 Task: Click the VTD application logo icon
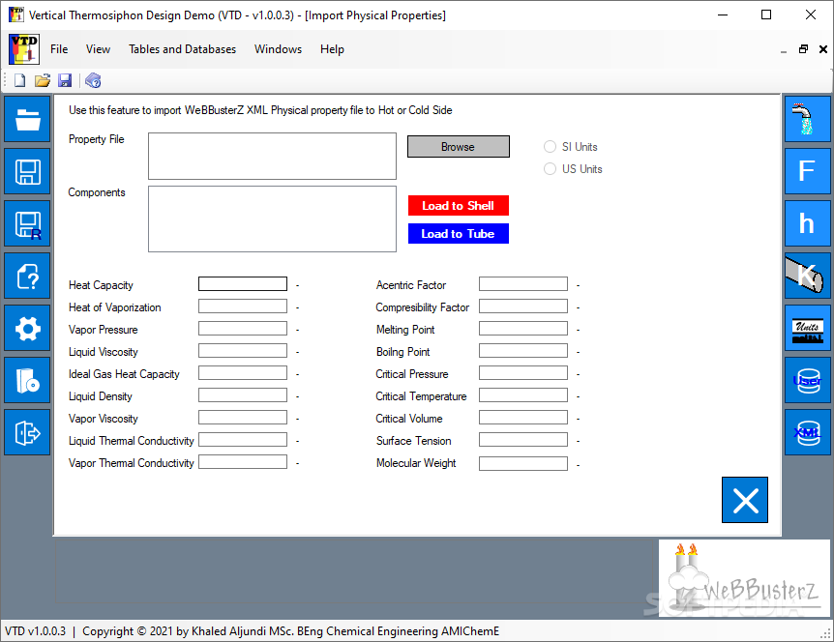click(24, 49)
